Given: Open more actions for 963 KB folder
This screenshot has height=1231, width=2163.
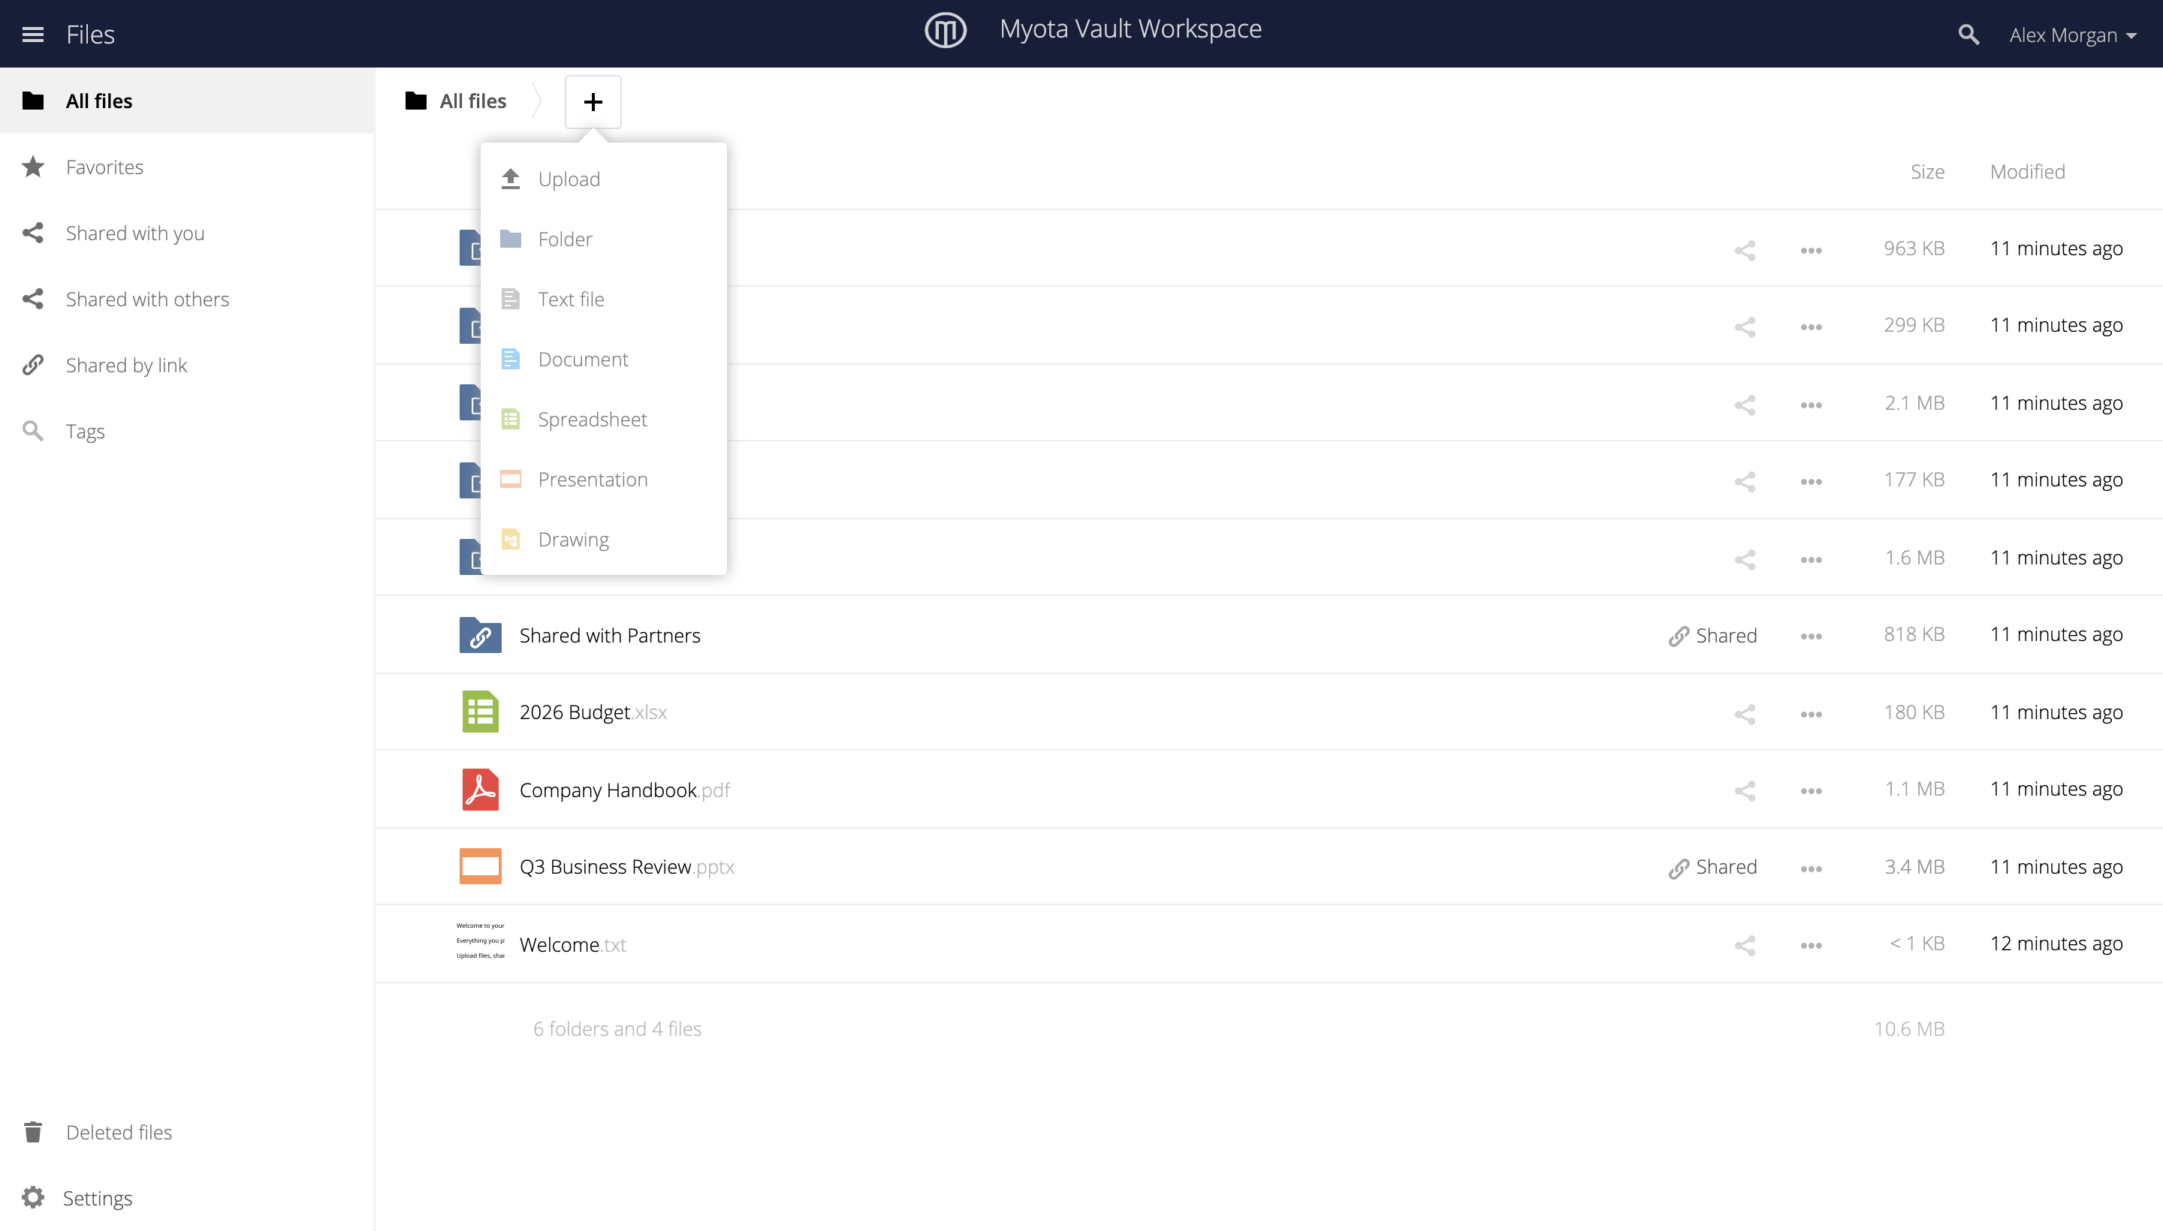Looking at the screenshot, I should coord(1810,250).
